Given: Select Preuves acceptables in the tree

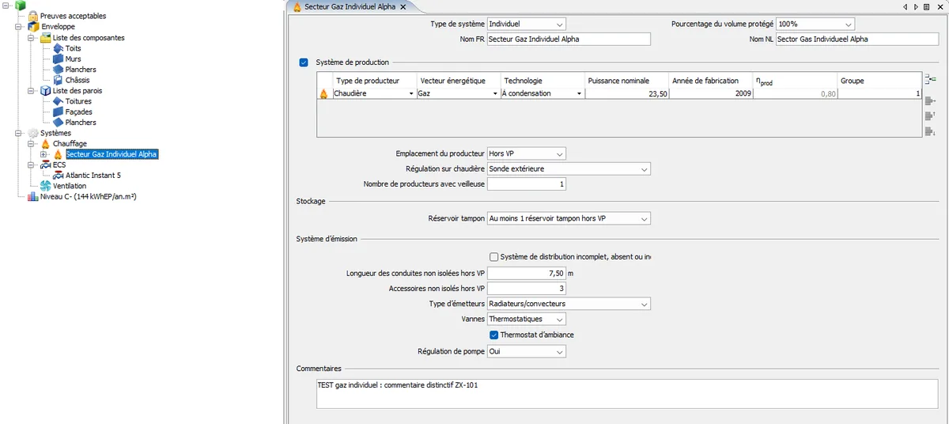Looking at the screenshot, I should 73,16.
